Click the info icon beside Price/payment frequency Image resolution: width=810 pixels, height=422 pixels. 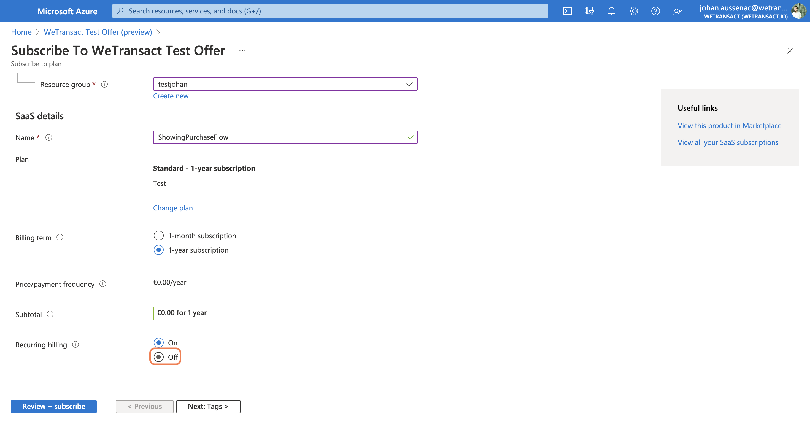click(103, 284)
